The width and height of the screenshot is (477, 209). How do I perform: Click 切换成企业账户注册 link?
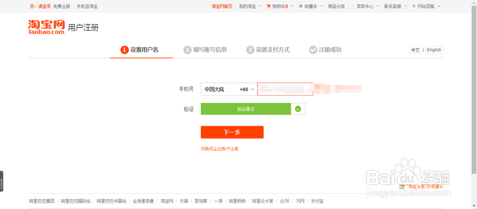[x=219, y=149]
